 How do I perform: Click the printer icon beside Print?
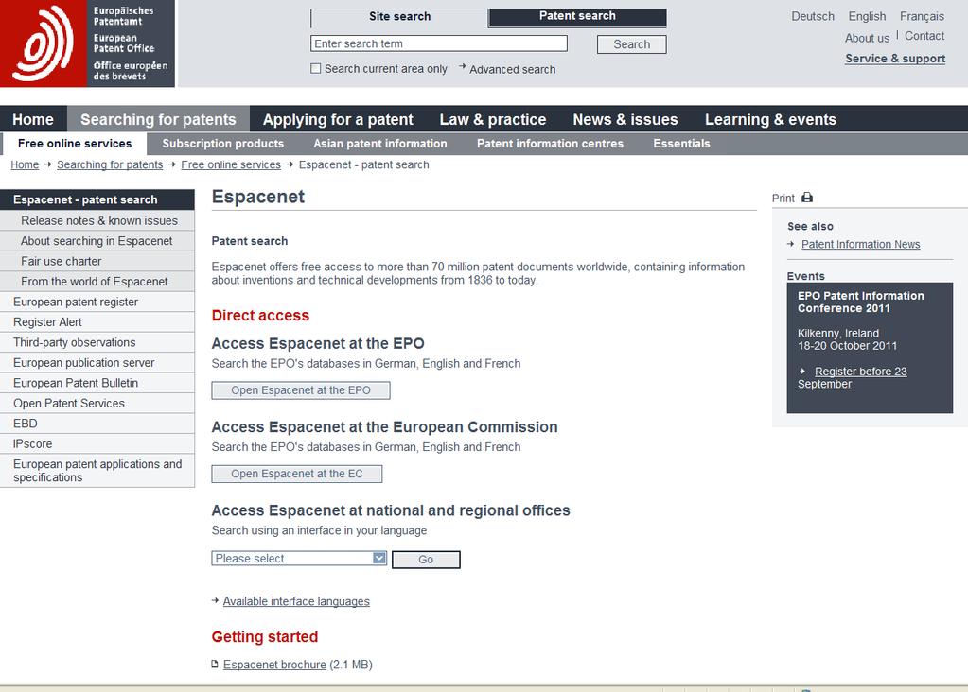807,198
